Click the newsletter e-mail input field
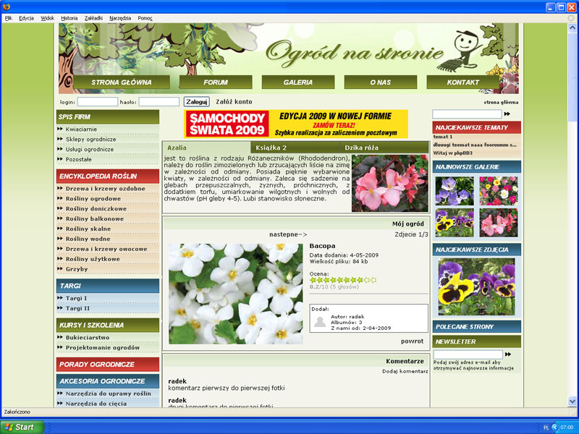 point(468,354)
